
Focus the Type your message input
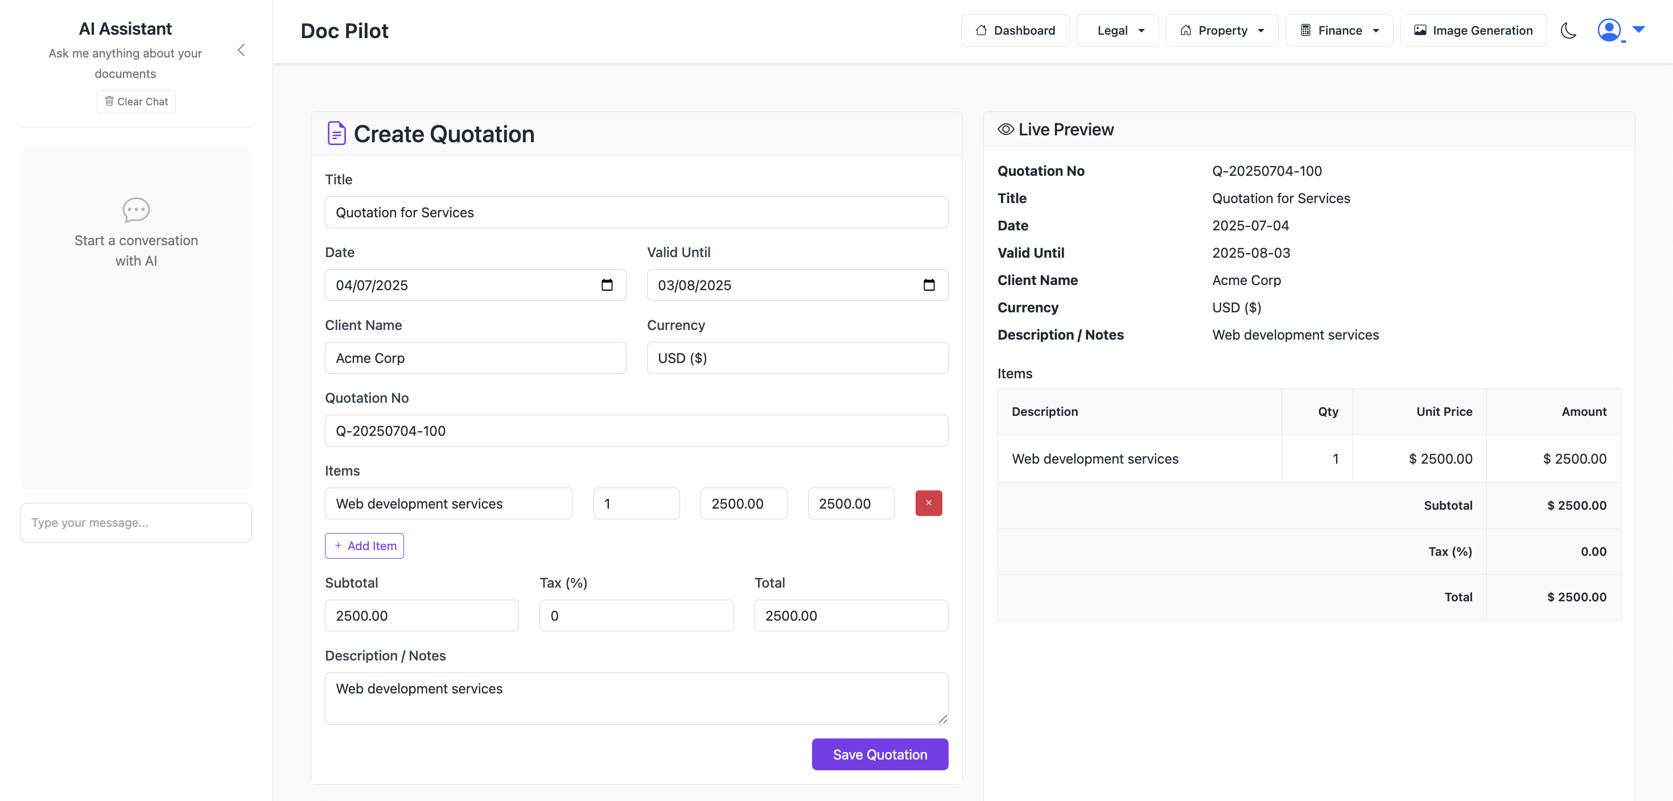pyautogui.click(x=136, y=523)
